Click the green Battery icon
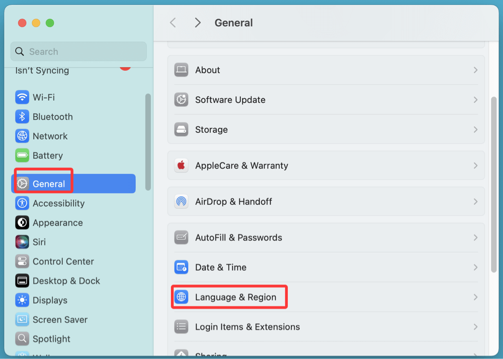 coord(22,156)
